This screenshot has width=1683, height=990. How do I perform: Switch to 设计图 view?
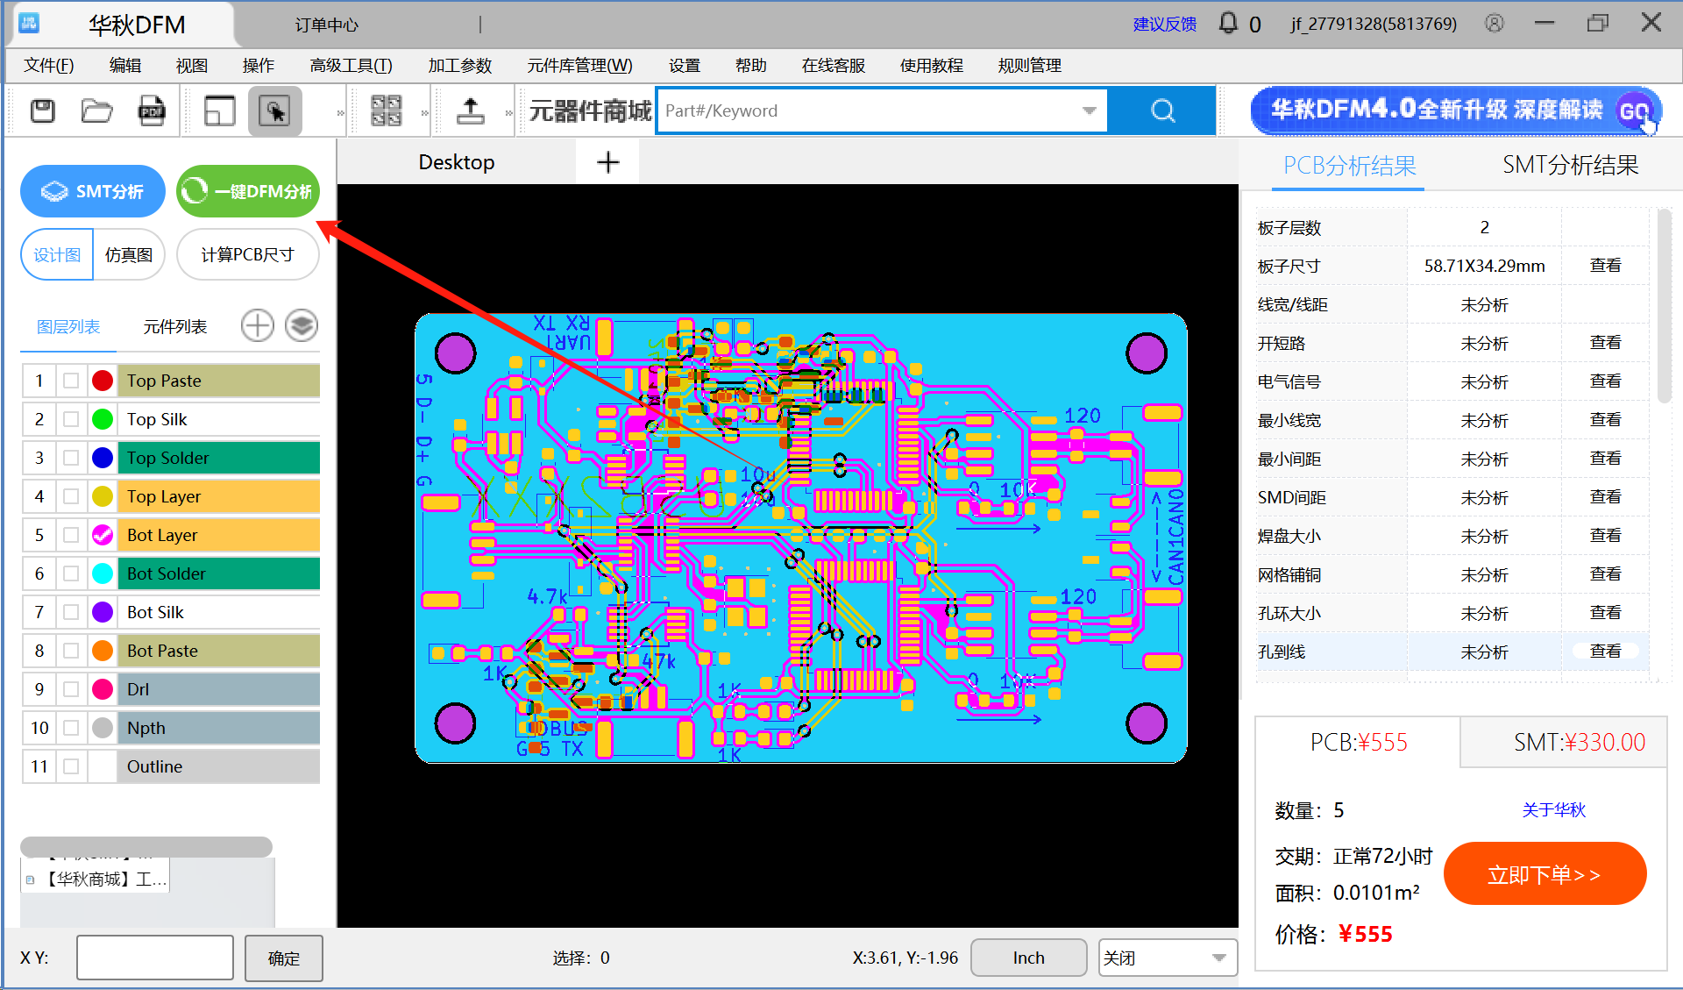[x=57, y=255]
